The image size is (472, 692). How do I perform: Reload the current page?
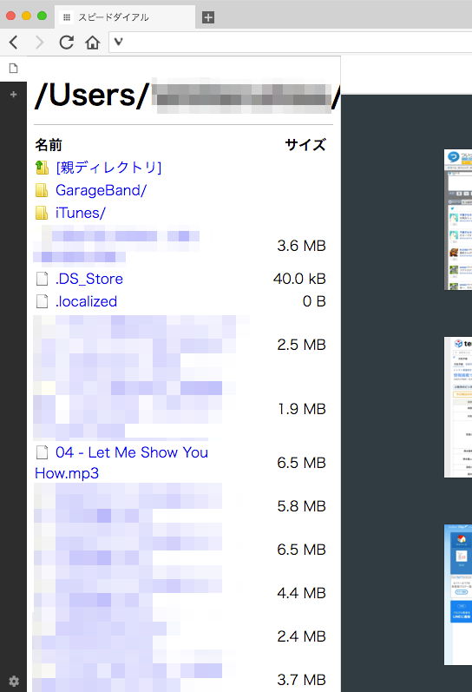coord(66,43)
